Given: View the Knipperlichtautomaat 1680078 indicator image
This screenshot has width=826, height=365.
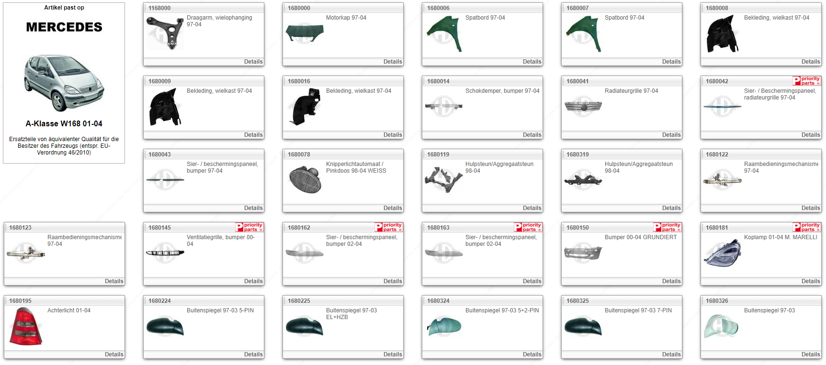Looking at the screenshot, I should [x=305, y=179].
